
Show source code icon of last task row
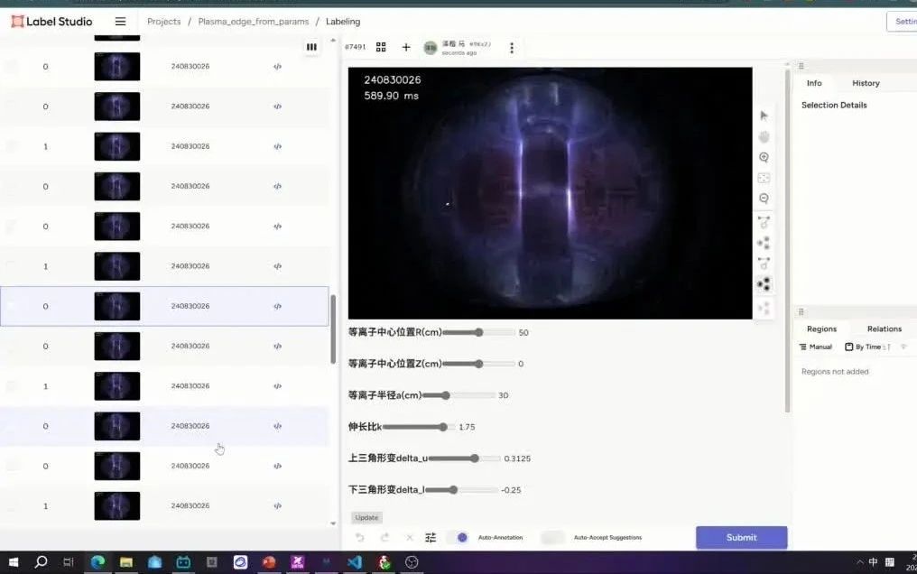277,506
